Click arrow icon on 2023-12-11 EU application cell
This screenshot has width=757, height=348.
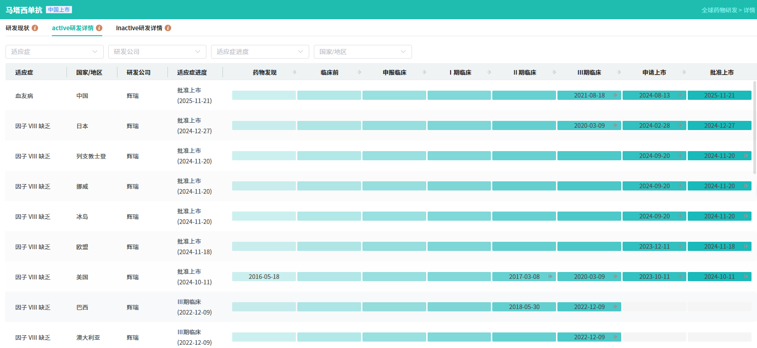click(x=680, y=246)
